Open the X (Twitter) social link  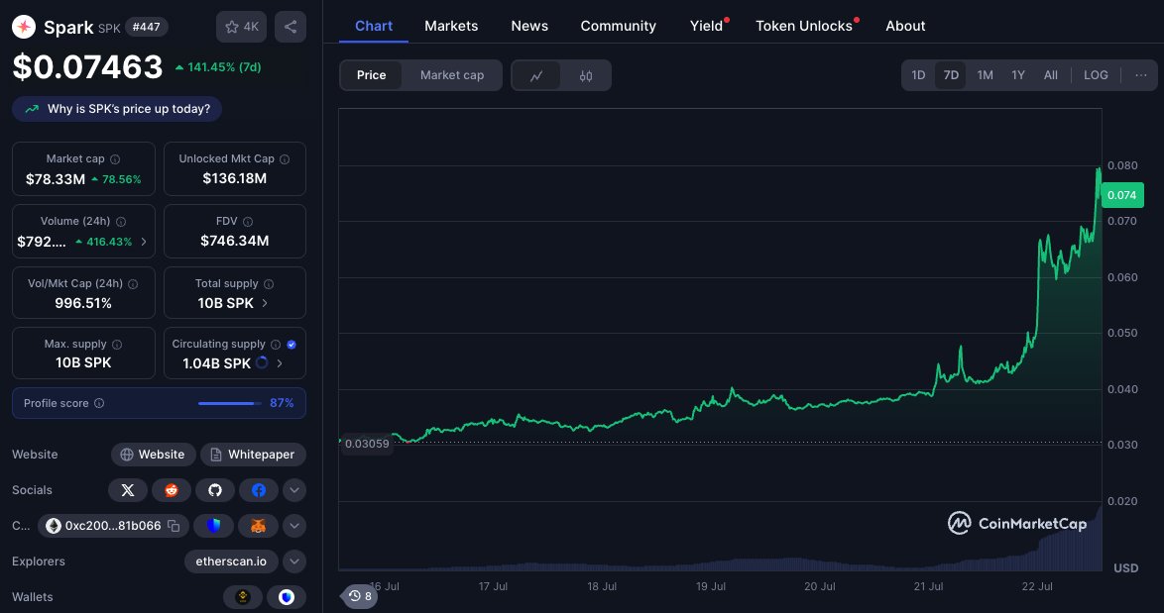tap(128, 490)
